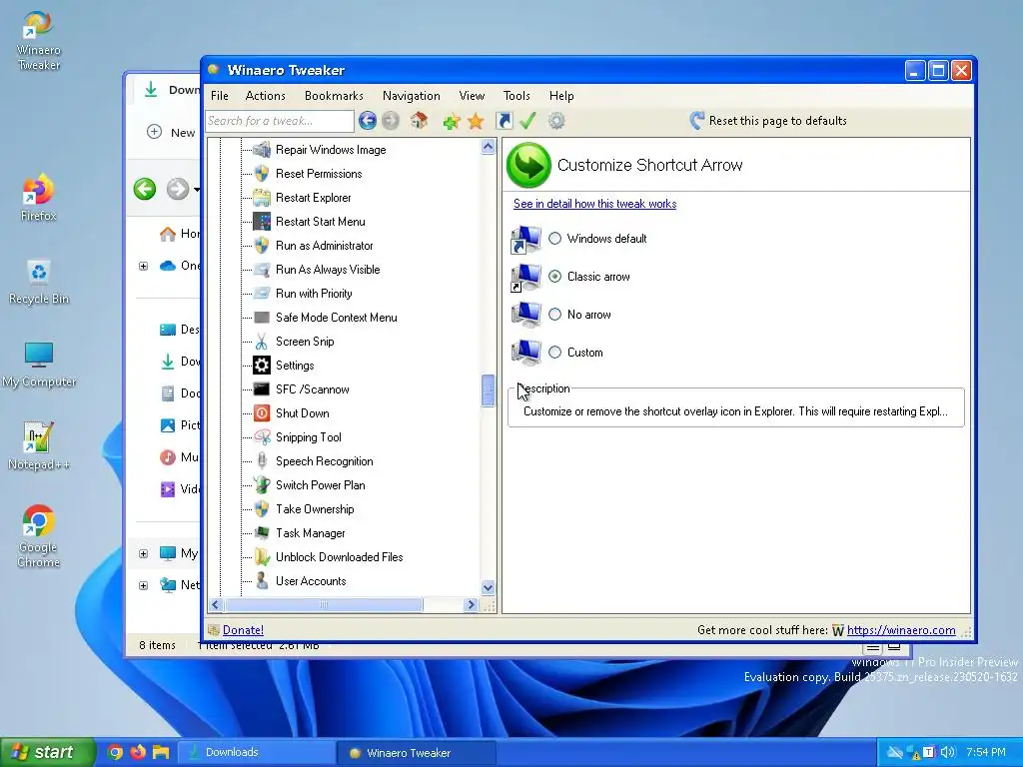Click the Snipping Tool icon in tree
The image size is (1023, 767).
click(x=262, y=437)
